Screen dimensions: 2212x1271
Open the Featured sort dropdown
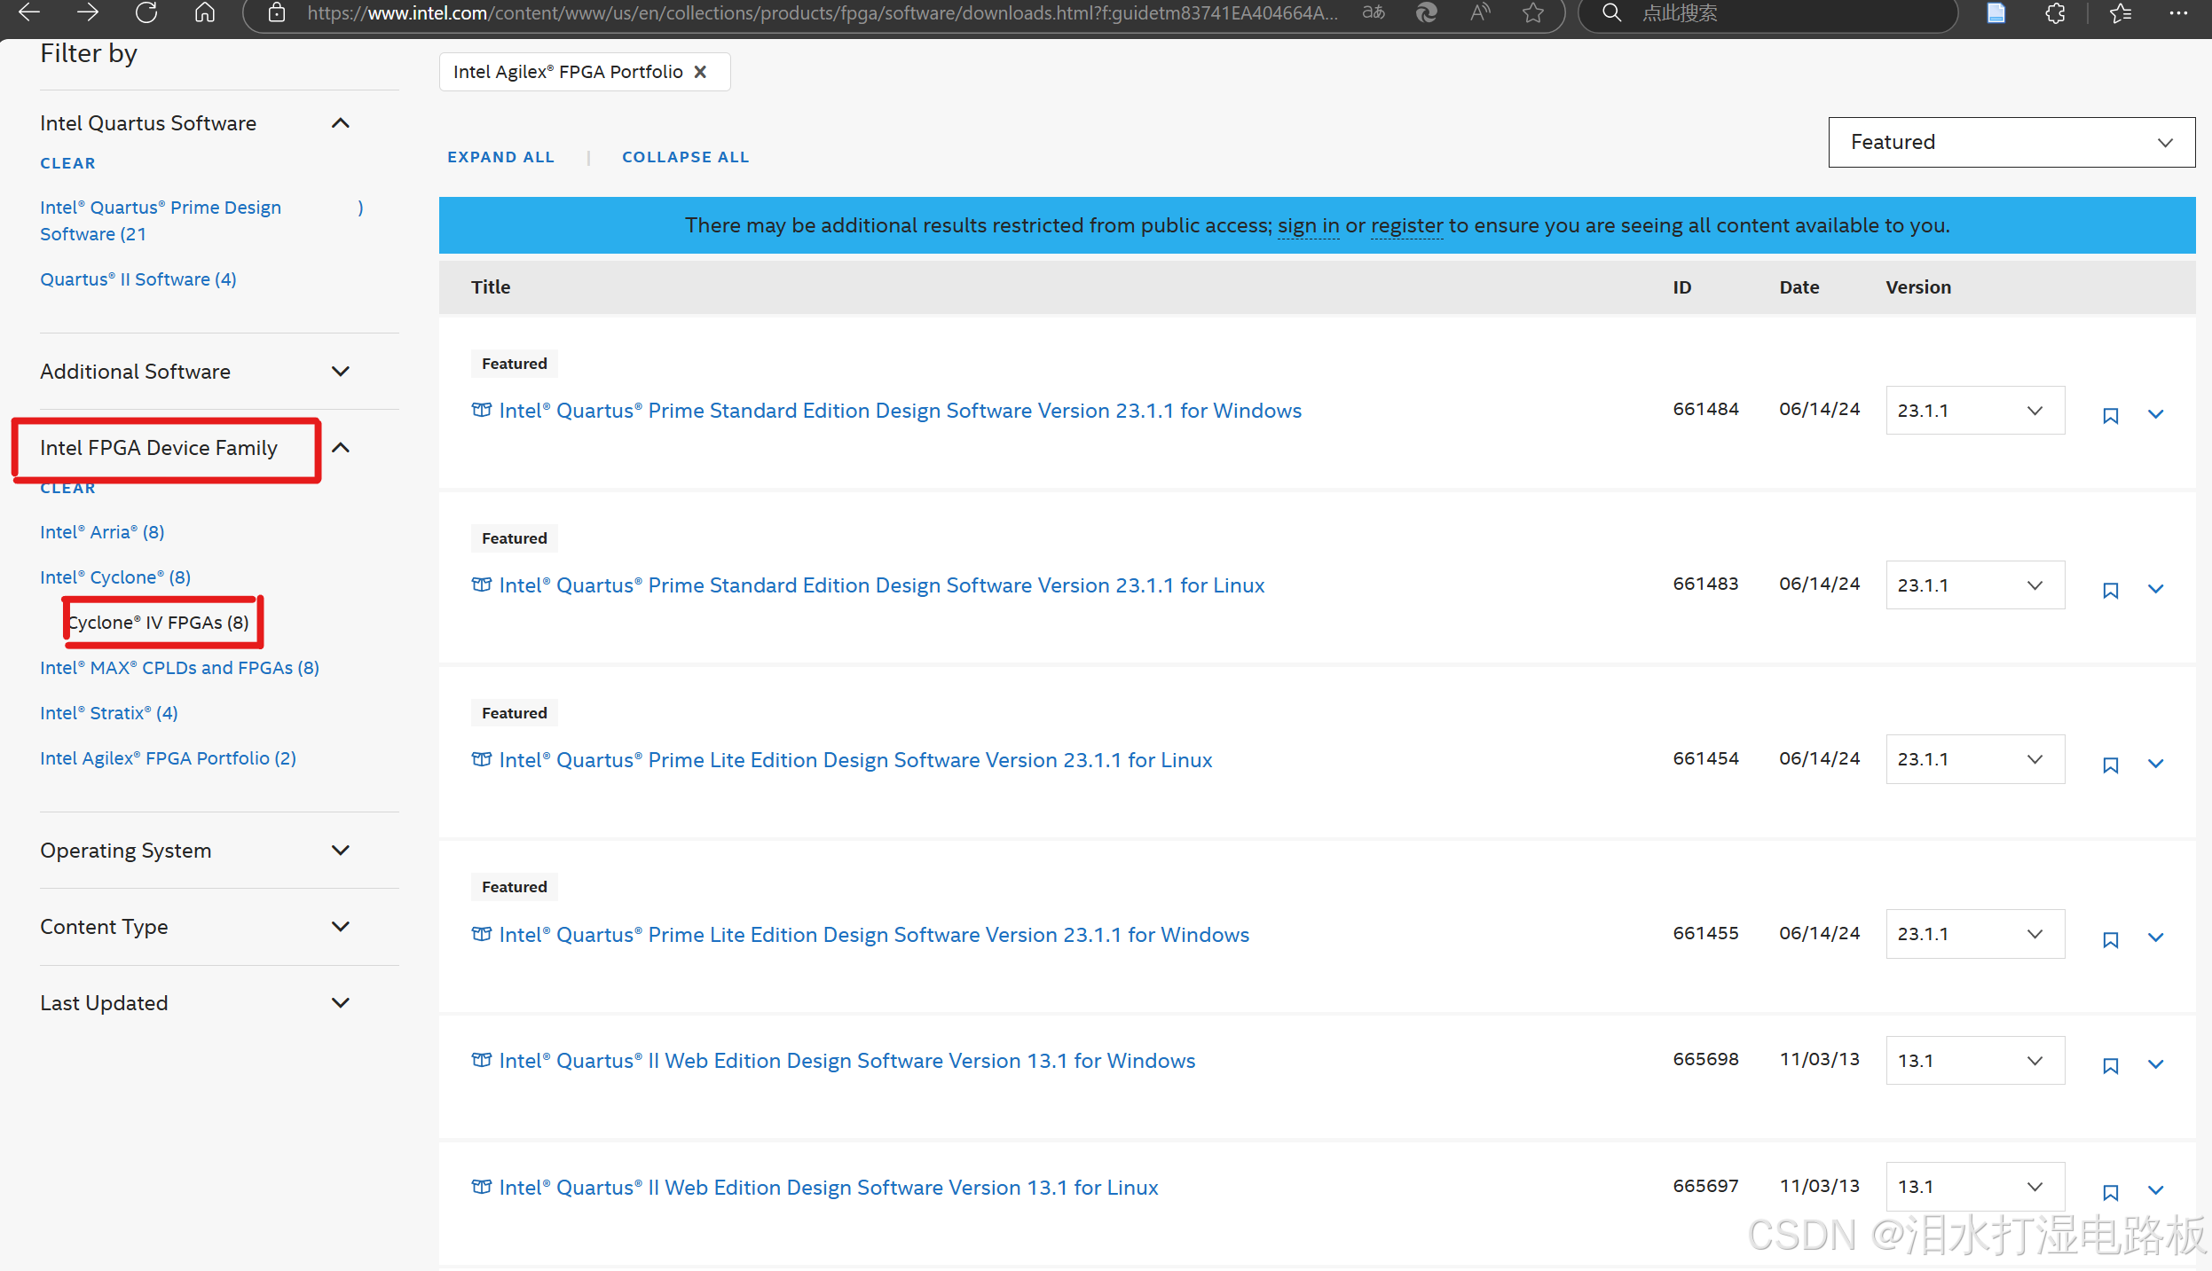[2011, 142]
